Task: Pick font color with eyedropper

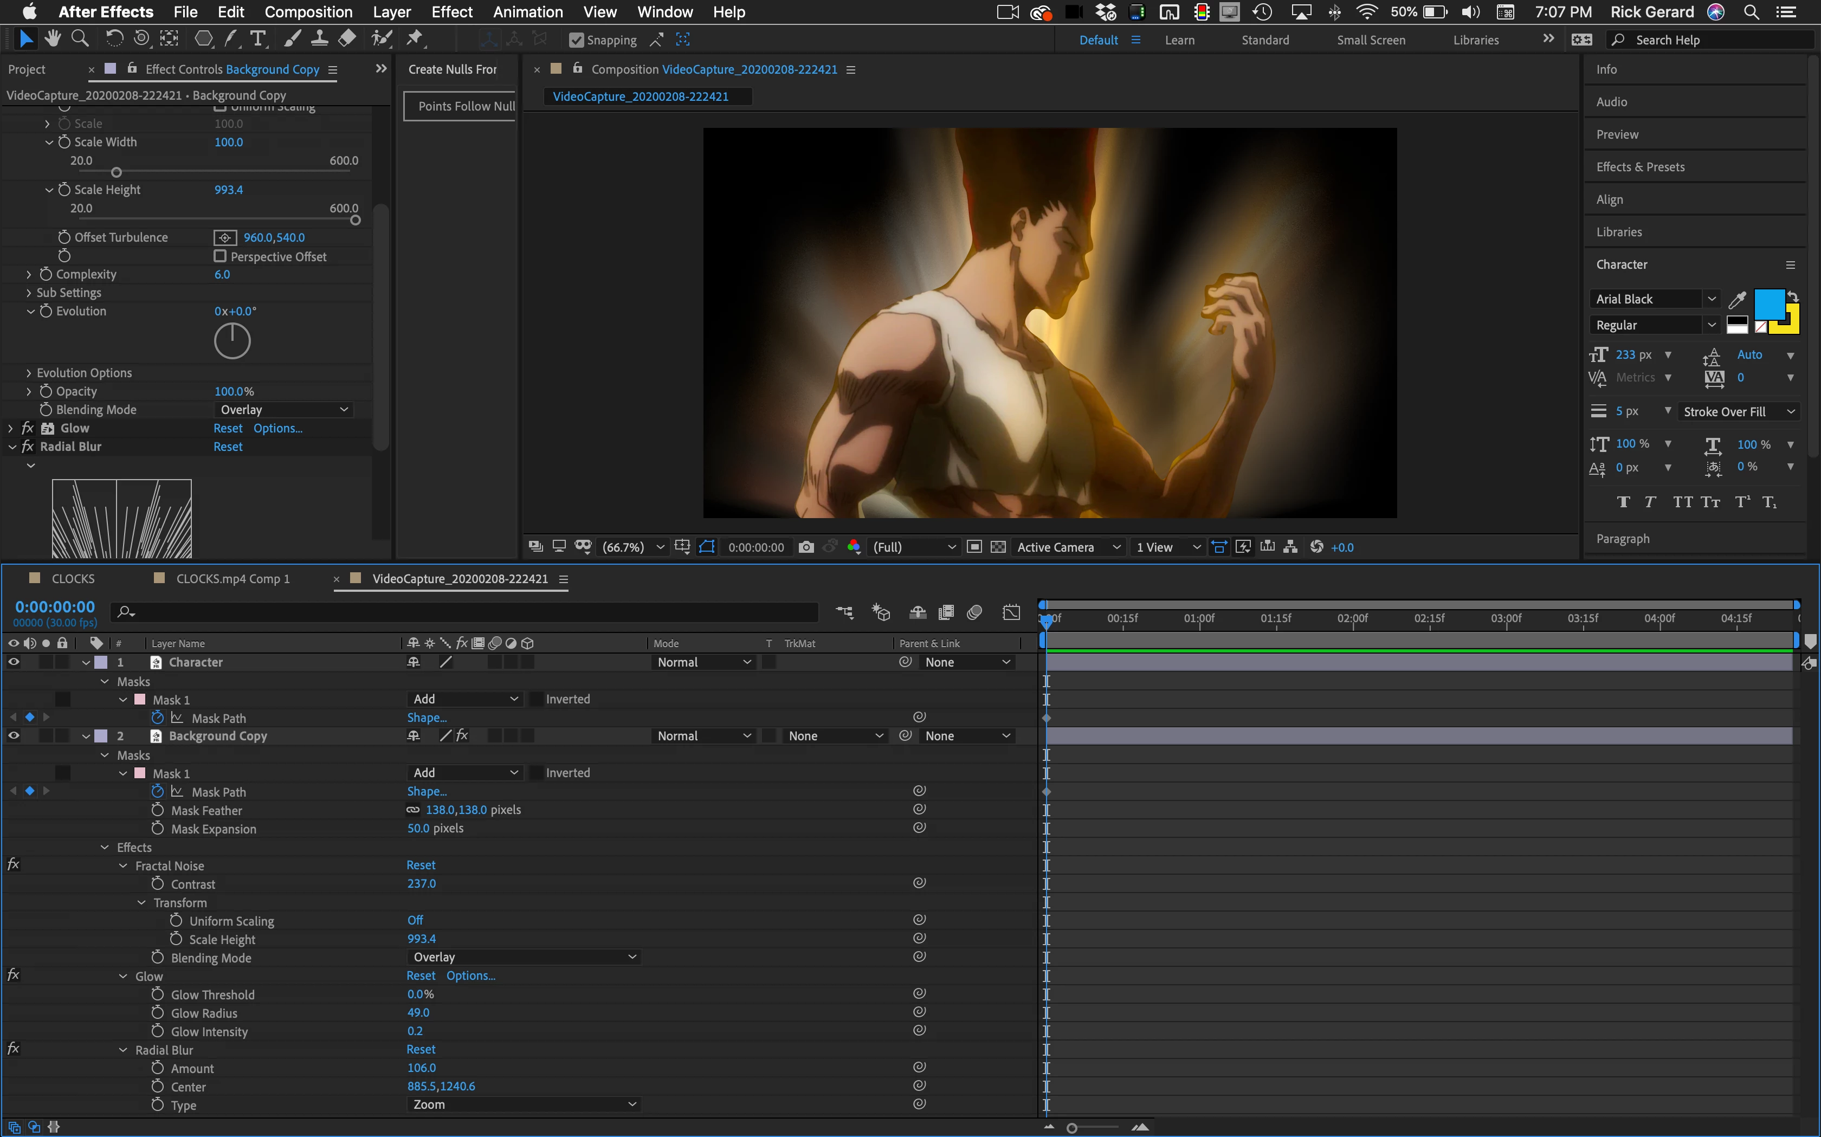Action: tap(1737, 300)
